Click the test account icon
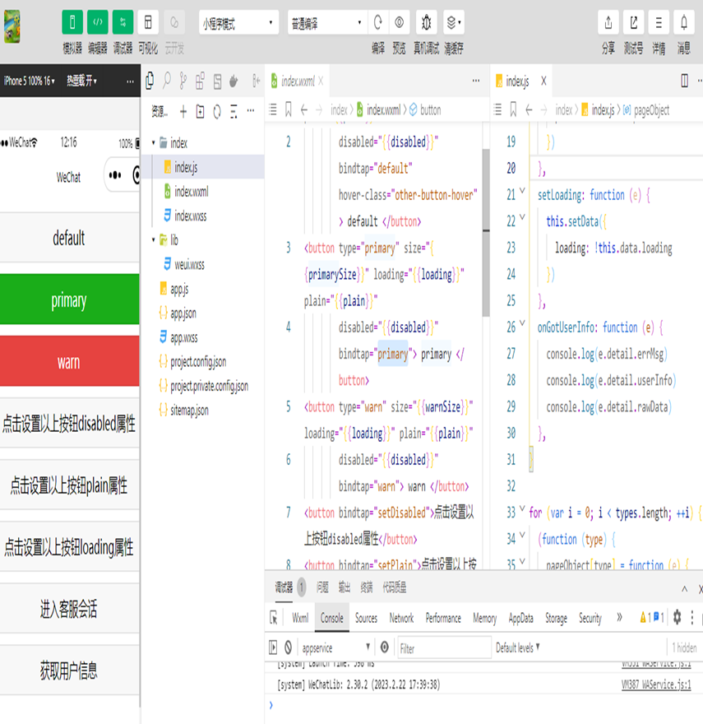703x724 pixels. pyautogui.click(x=634, y=22)
